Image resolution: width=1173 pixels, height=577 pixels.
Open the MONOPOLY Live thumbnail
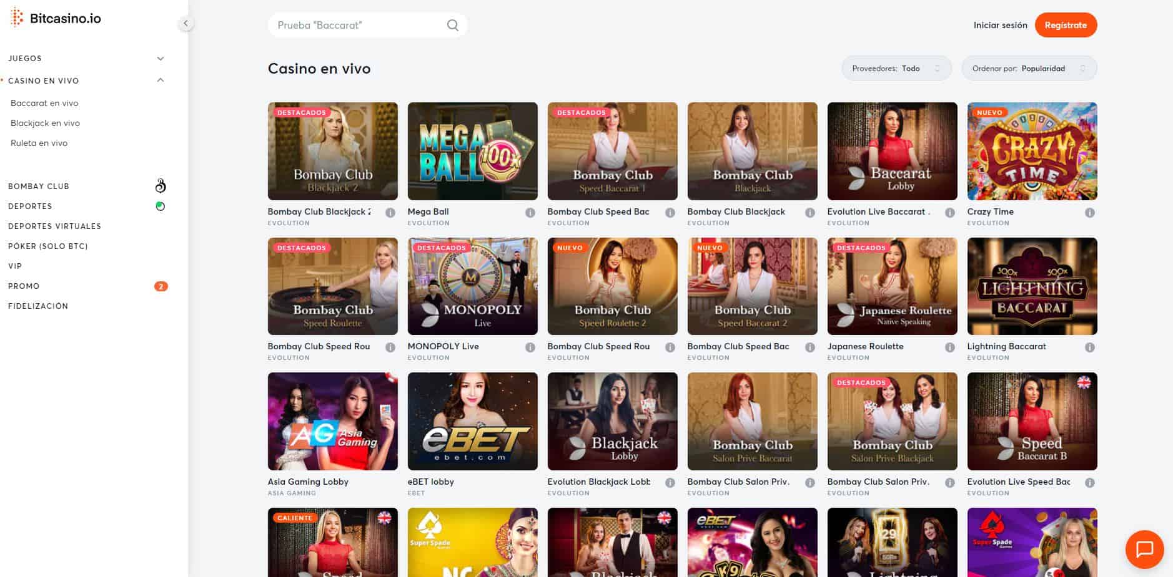(x=472, y=286)
